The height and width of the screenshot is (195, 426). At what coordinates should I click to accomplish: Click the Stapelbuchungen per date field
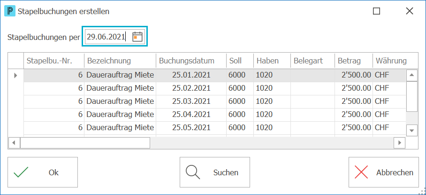[114, 37]
